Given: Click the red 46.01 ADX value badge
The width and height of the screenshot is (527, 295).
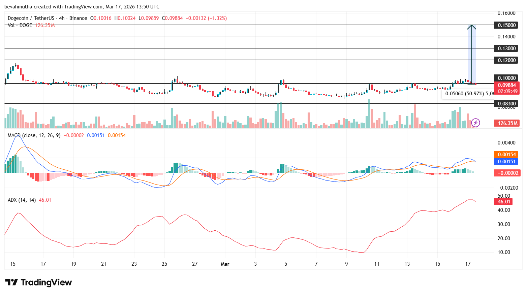Looking at the screenshot, I should point(503,201).
